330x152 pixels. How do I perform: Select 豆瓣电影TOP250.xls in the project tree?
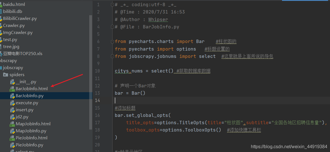tap(23, 54)
